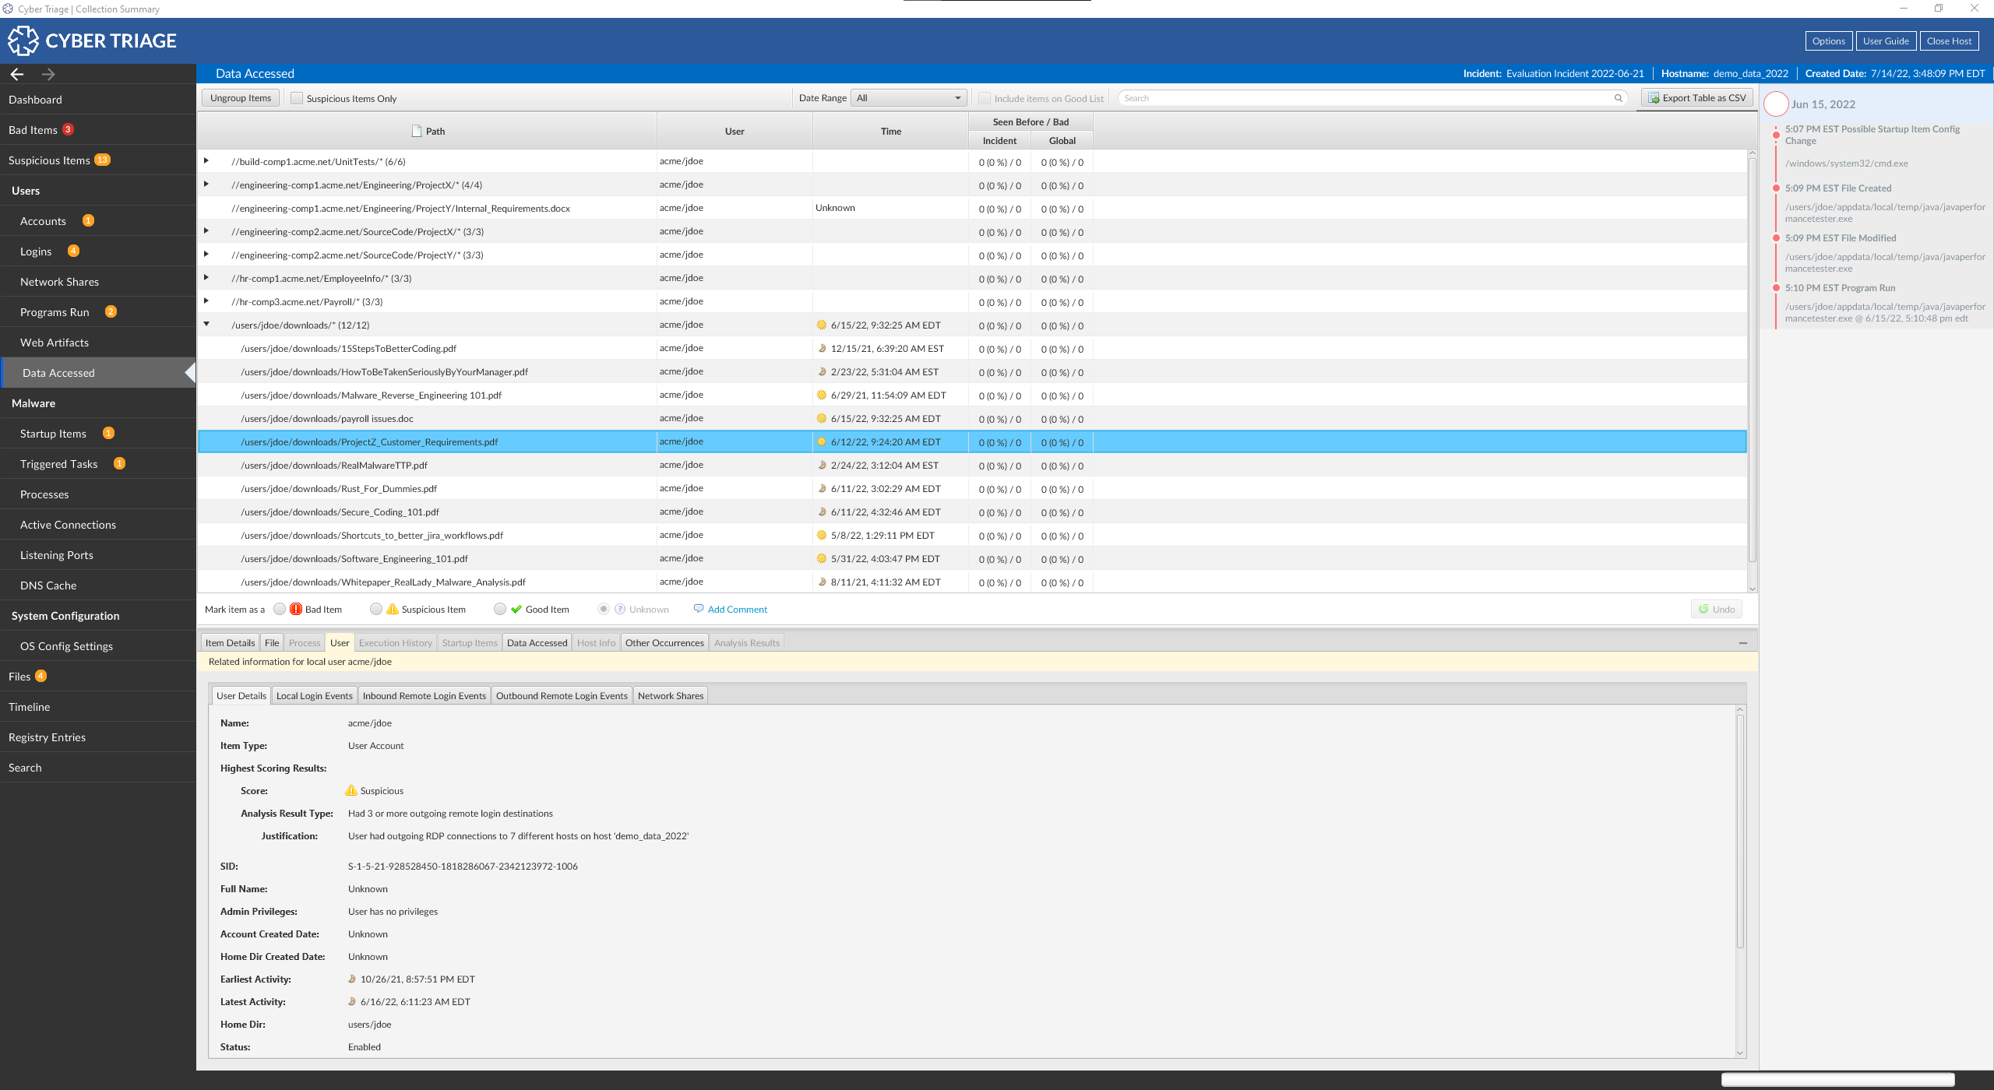
Task: Click the search magnifier icon
Action: (x=1618, y=98)
